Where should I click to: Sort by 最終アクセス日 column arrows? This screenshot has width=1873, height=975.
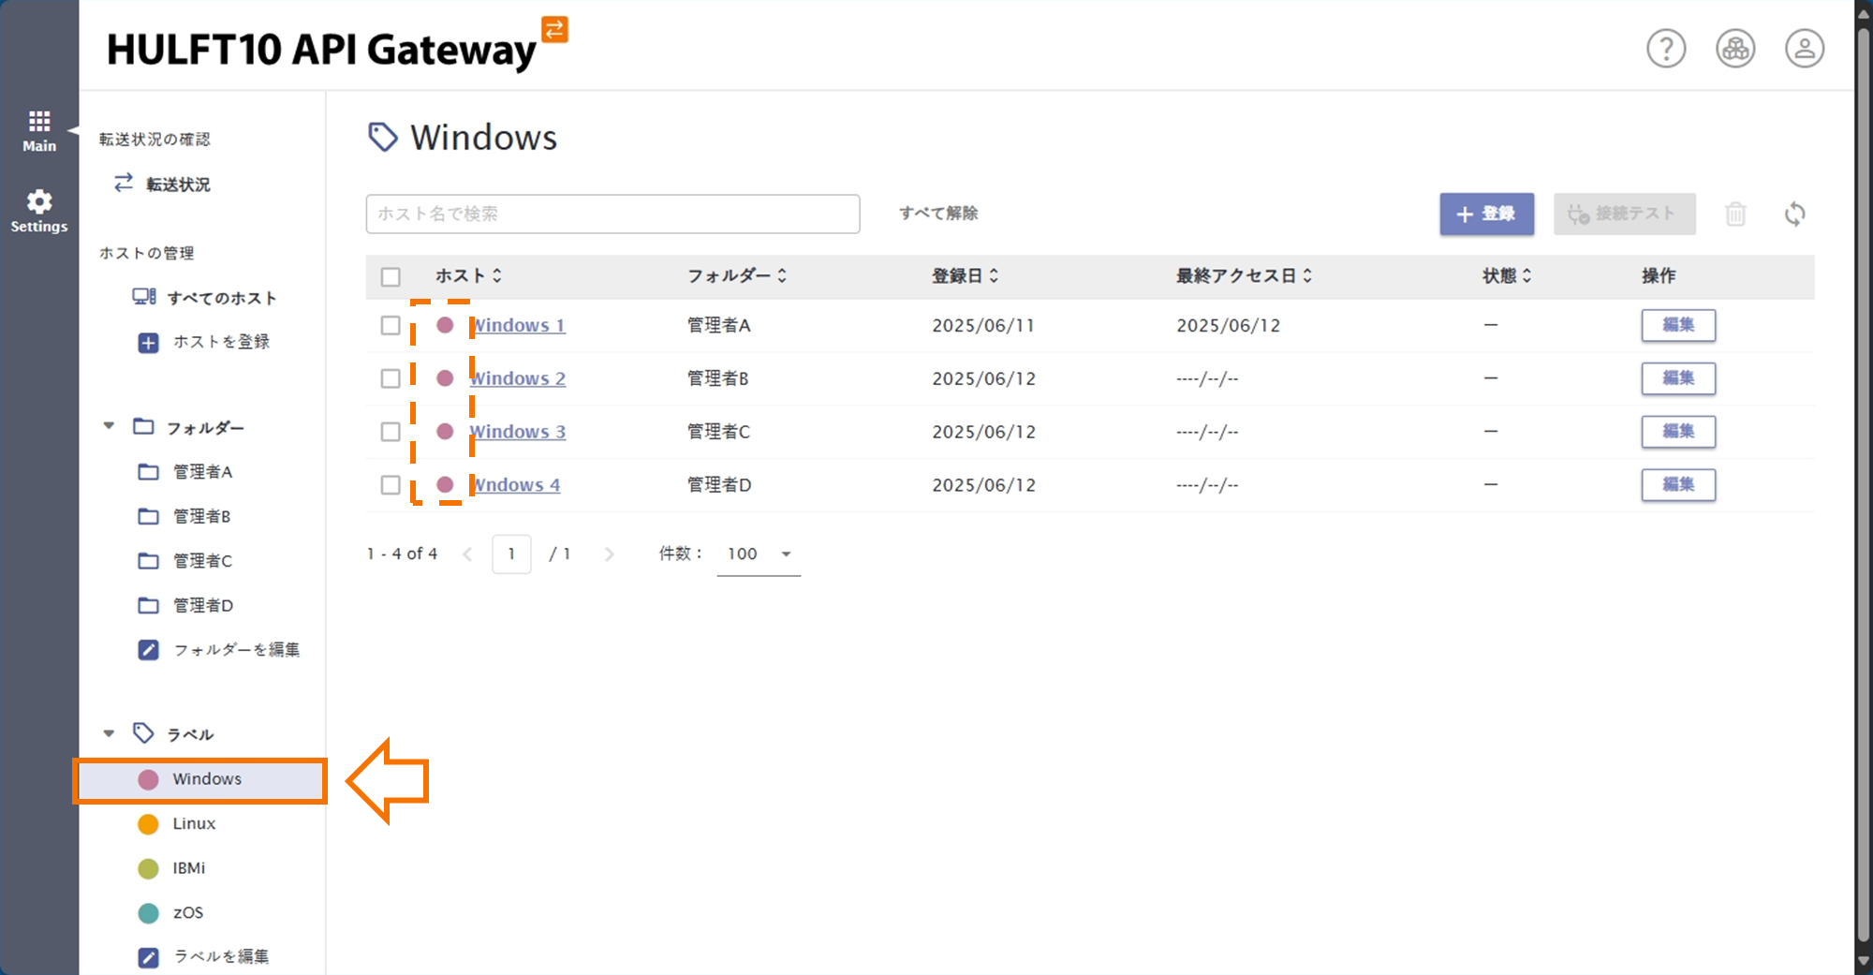[x=1307, y=275]
